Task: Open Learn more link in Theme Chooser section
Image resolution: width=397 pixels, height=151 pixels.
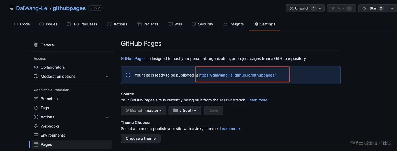Action: [230, 128]
